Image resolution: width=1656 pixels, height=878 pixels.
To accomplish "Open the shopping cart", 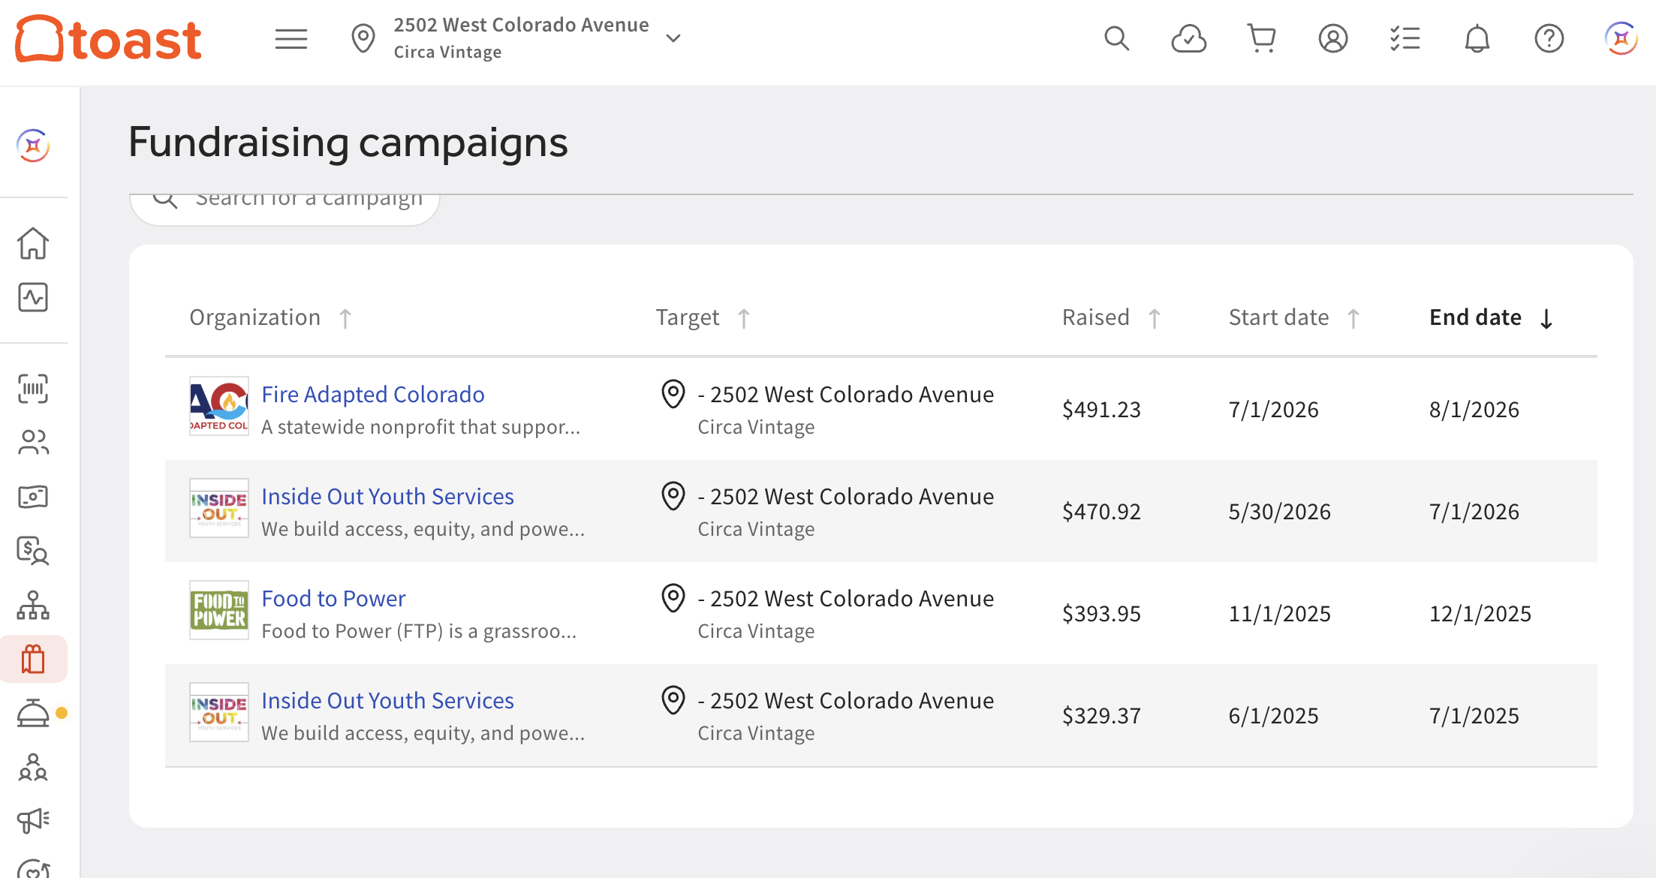I will point(1261,38).
